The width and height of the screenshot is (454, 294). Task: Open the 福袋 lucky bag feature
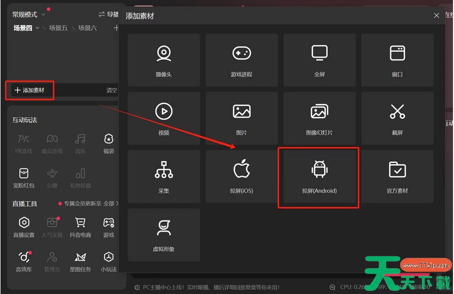pyautogui.click(x=109, y=144)
